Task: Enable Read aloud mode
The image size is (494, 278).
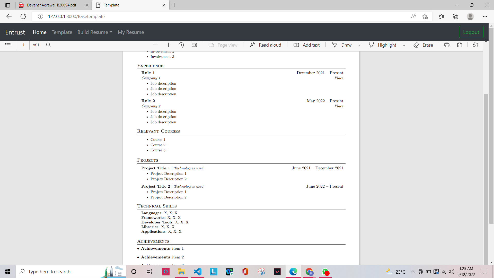Action: pyautogui.click(x=266, y=45)
